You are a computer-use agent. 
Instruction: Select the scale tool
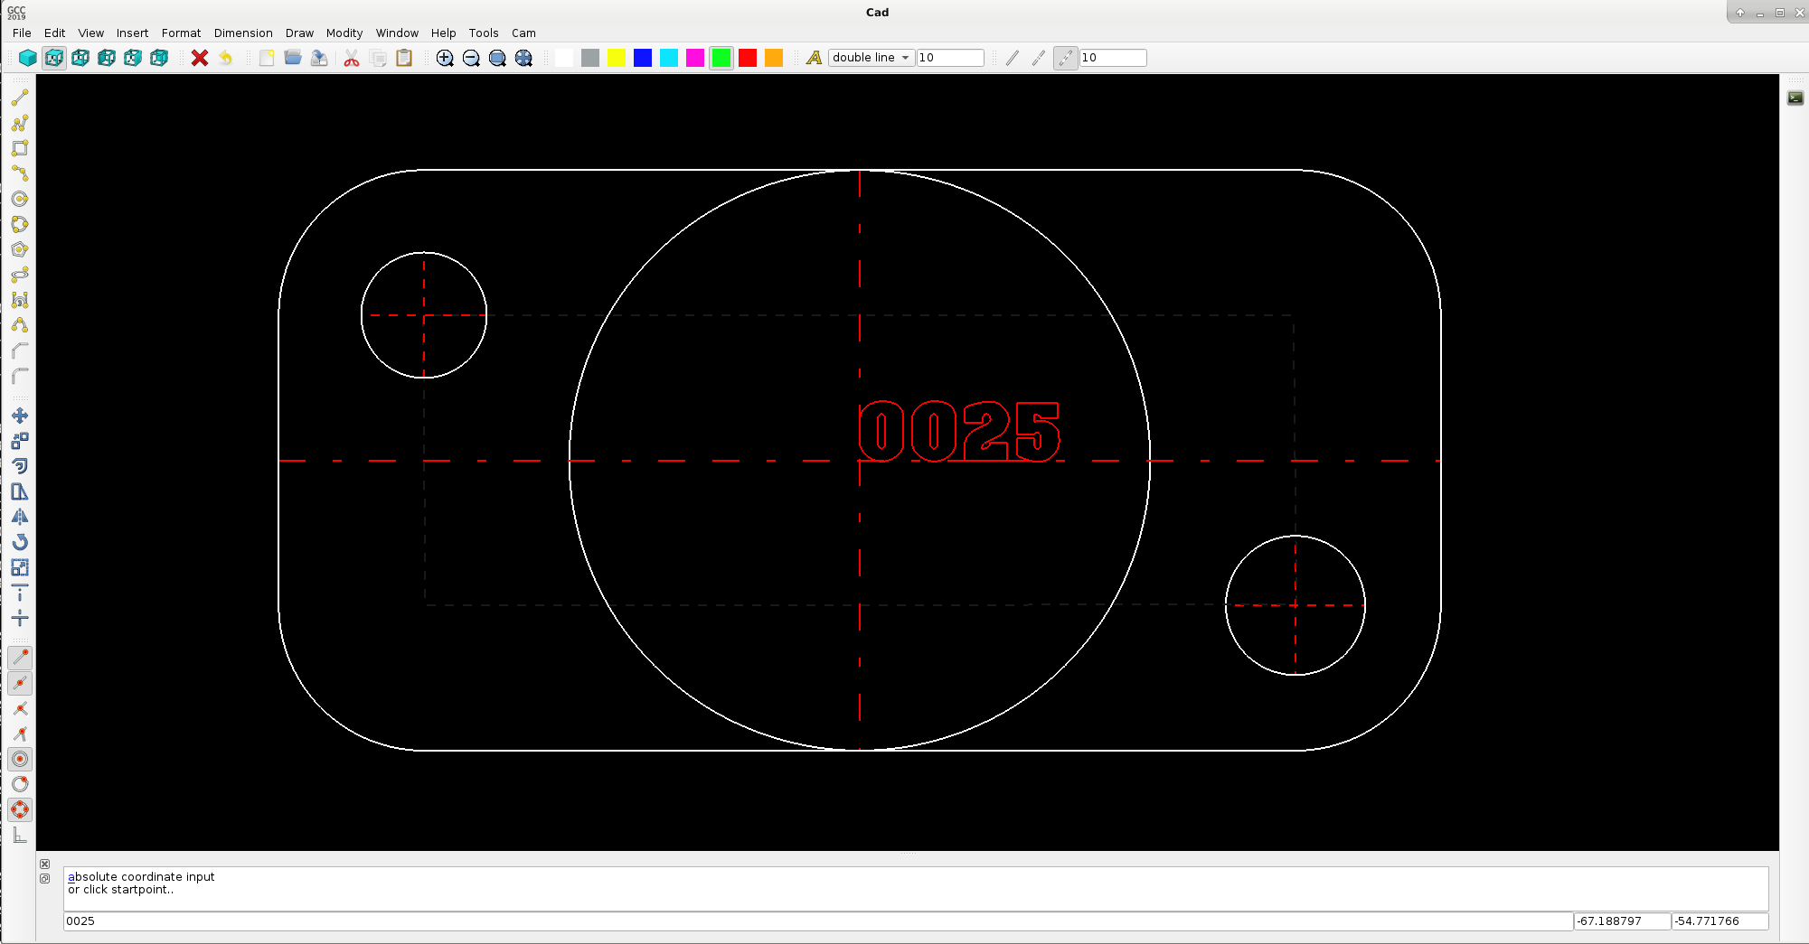(20, 567)
